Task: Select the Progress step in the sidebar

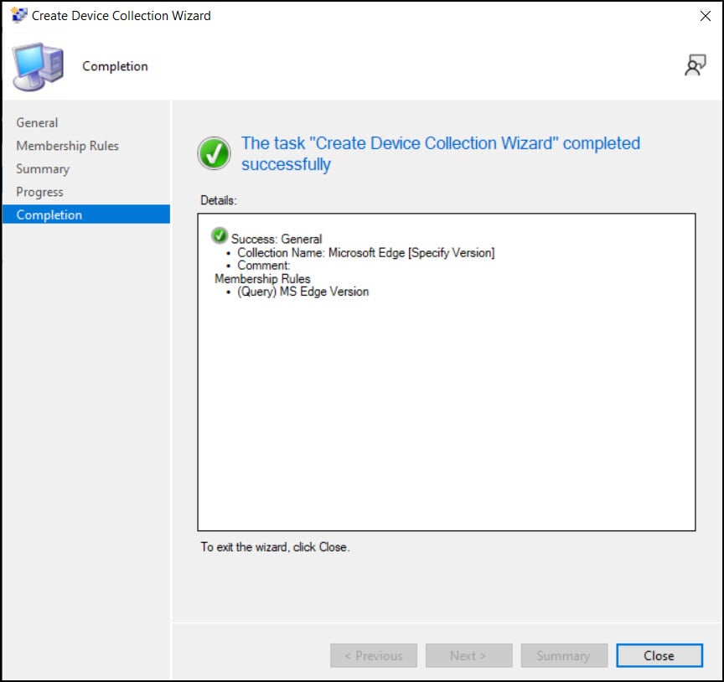Action: pyautogui.click(x=39, y=192)
